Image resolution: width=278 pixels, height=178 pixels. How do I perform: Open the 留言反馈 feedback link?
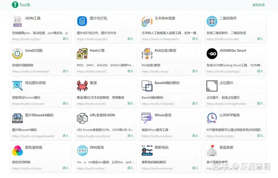[x=258, y=5]
